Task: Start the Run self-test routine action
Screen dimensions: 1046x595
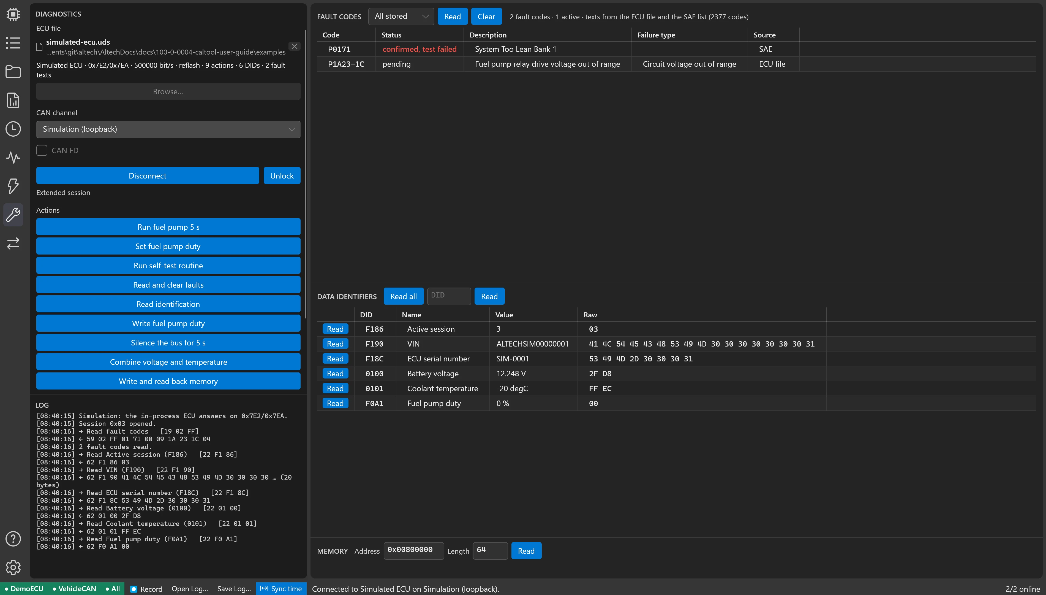Action: (168, 266)
